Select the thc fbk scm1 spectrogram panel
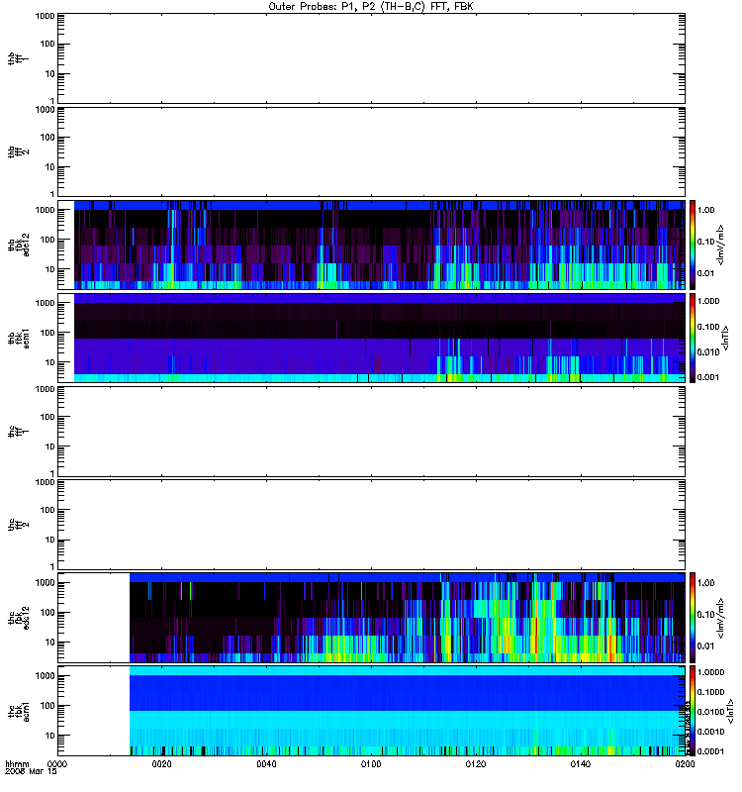This screenshot has width=742, height=792. 372,711
